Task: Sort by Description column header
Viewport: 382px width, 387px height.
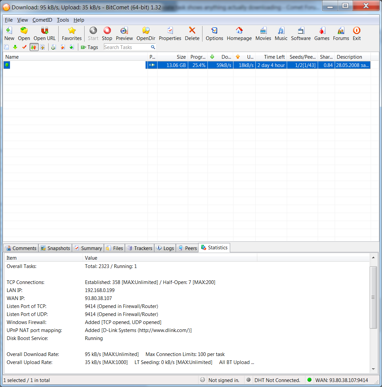Action: pos(353,57)
